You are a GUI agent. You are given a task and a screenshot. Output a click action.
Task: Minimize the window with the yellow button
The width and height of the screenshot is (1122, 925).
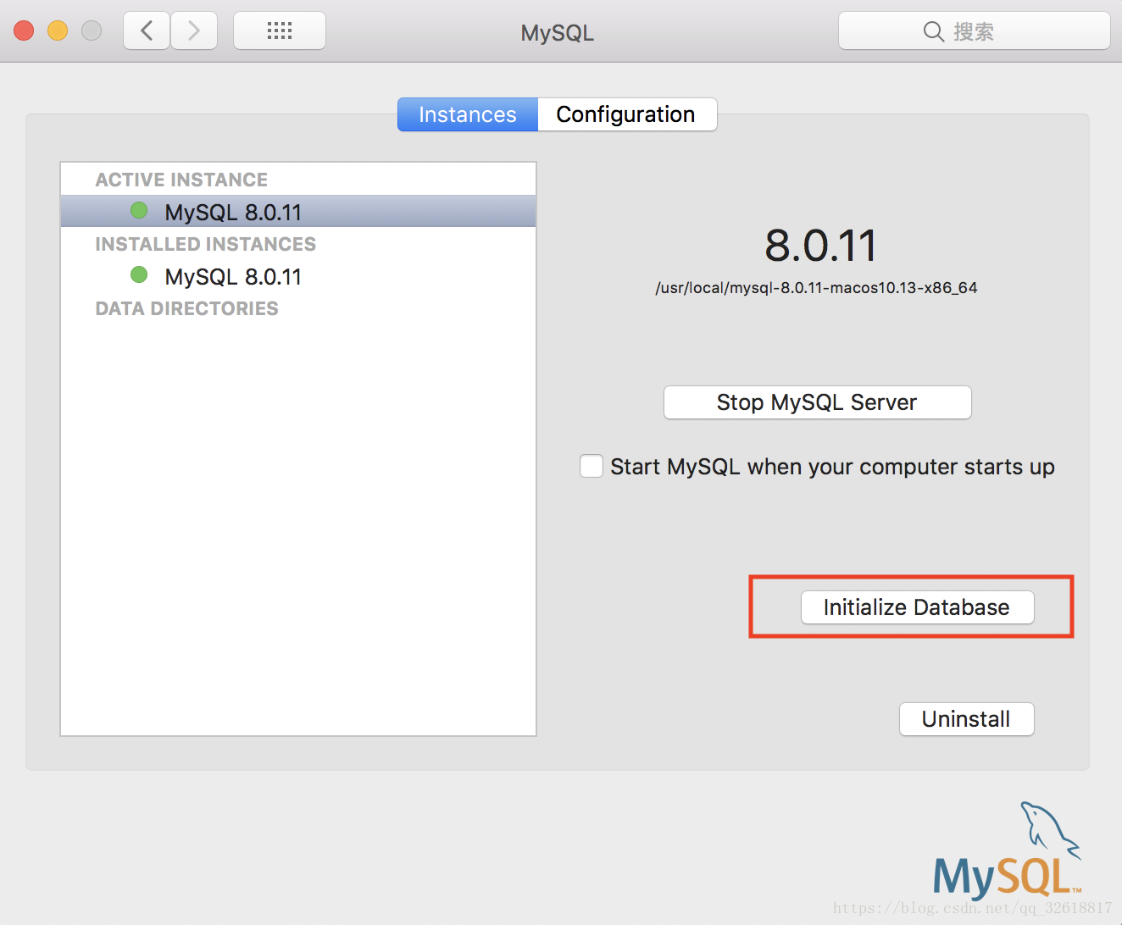(58, 31)
